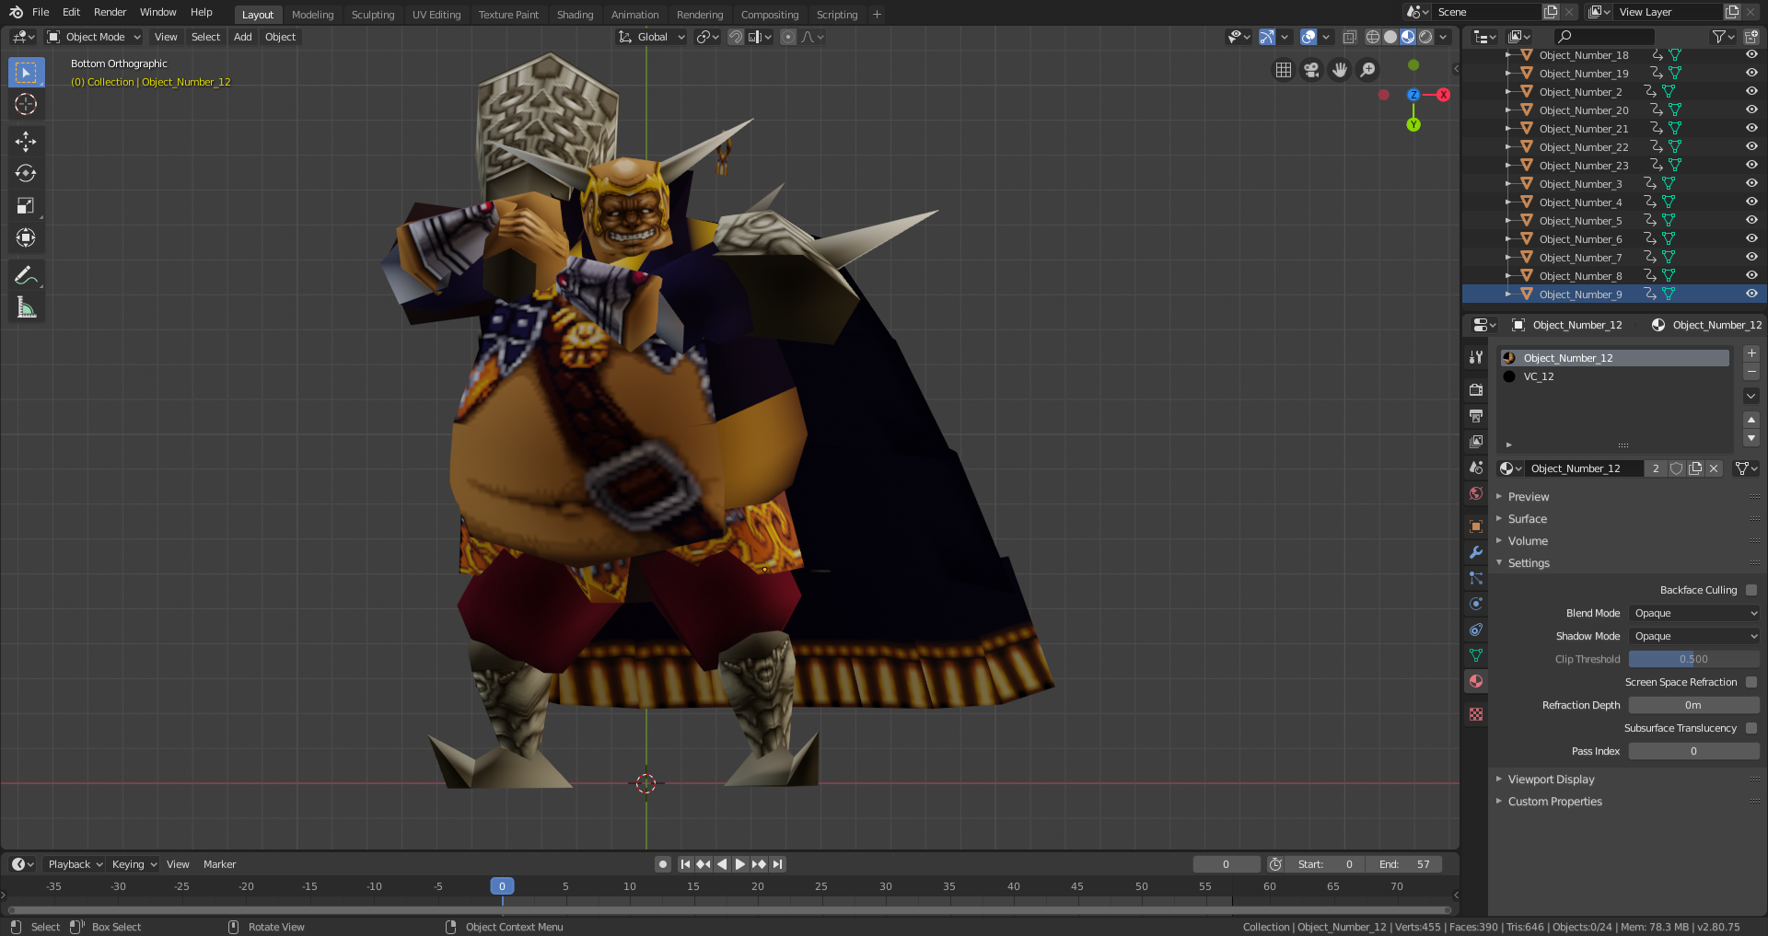This screenshot has height=936, width=1768.
Task: Open the Tool settings tab
Action: click(1476, 357)
